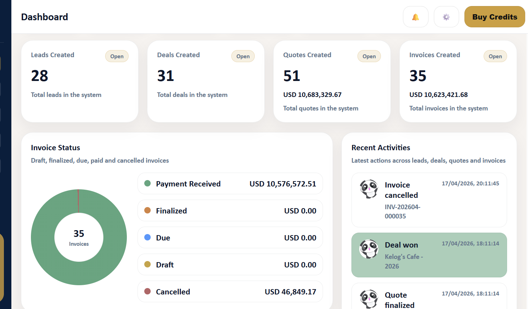Open notifications via the bell icon

(415, 17)
